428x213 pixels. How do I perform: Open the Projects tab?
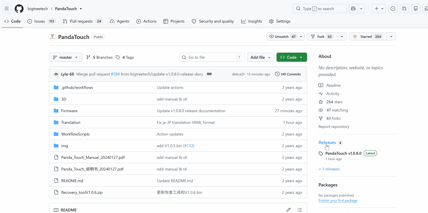click(174, 21)
